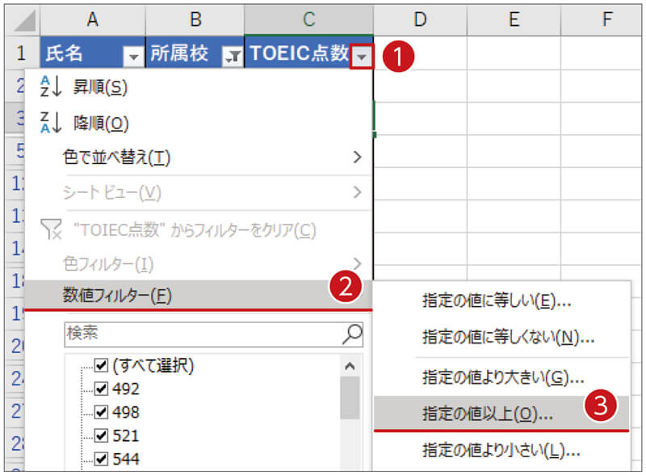Expand the 色フィルター(I) submenu arrow
The height and width of the screenshot is (475, 646).
[357, 263]
